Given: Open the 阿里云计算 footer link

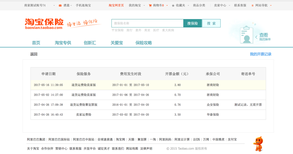Looking at the screenshot, I should point(182,140).
